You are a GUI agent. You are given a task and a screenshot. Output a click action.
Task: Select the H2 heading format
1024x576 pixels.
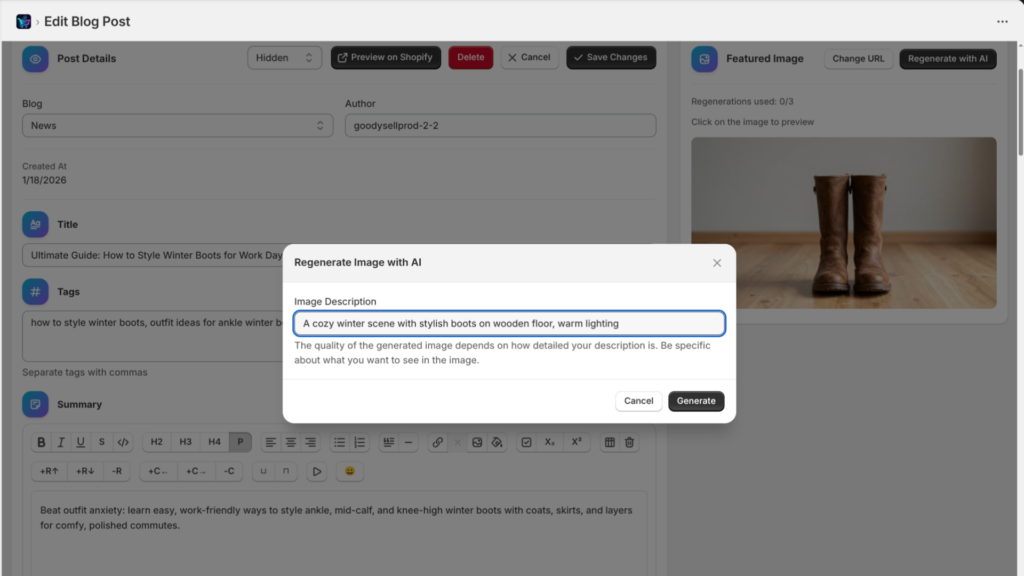click(156, 442)
